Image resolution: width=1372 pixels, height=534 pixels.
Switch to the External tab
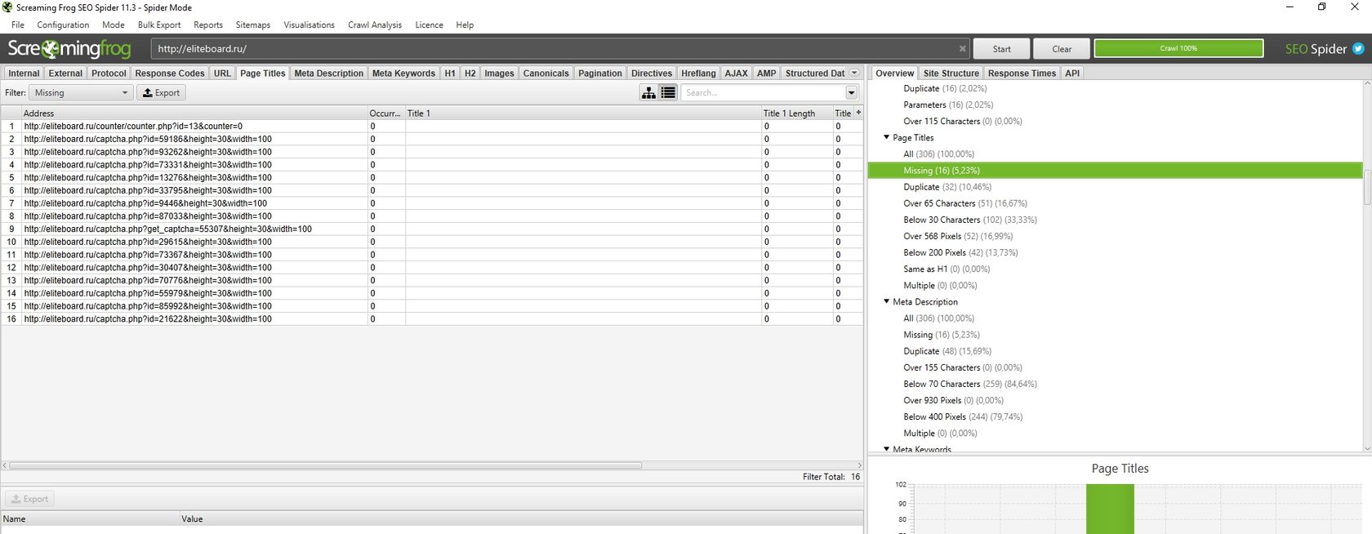tap(65, 73)
